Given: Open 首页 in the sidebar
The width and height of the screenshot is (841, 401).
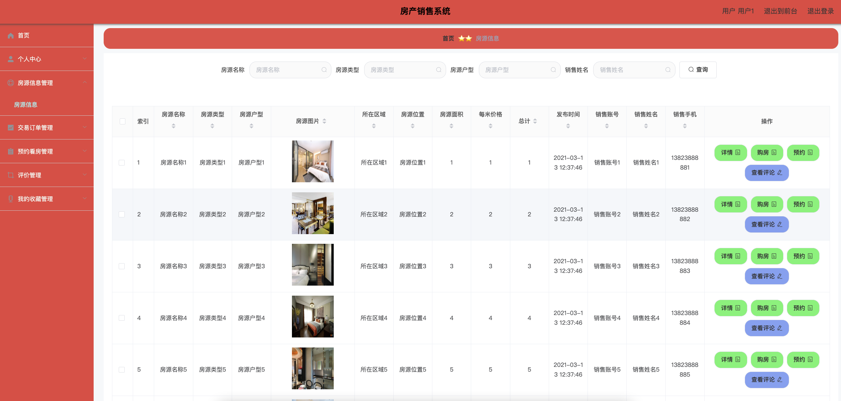Looking at the screenshot, I should click(x=47, y=35).
